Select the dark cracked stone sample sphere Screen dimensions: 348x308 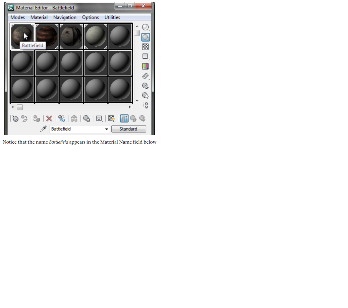71,37
